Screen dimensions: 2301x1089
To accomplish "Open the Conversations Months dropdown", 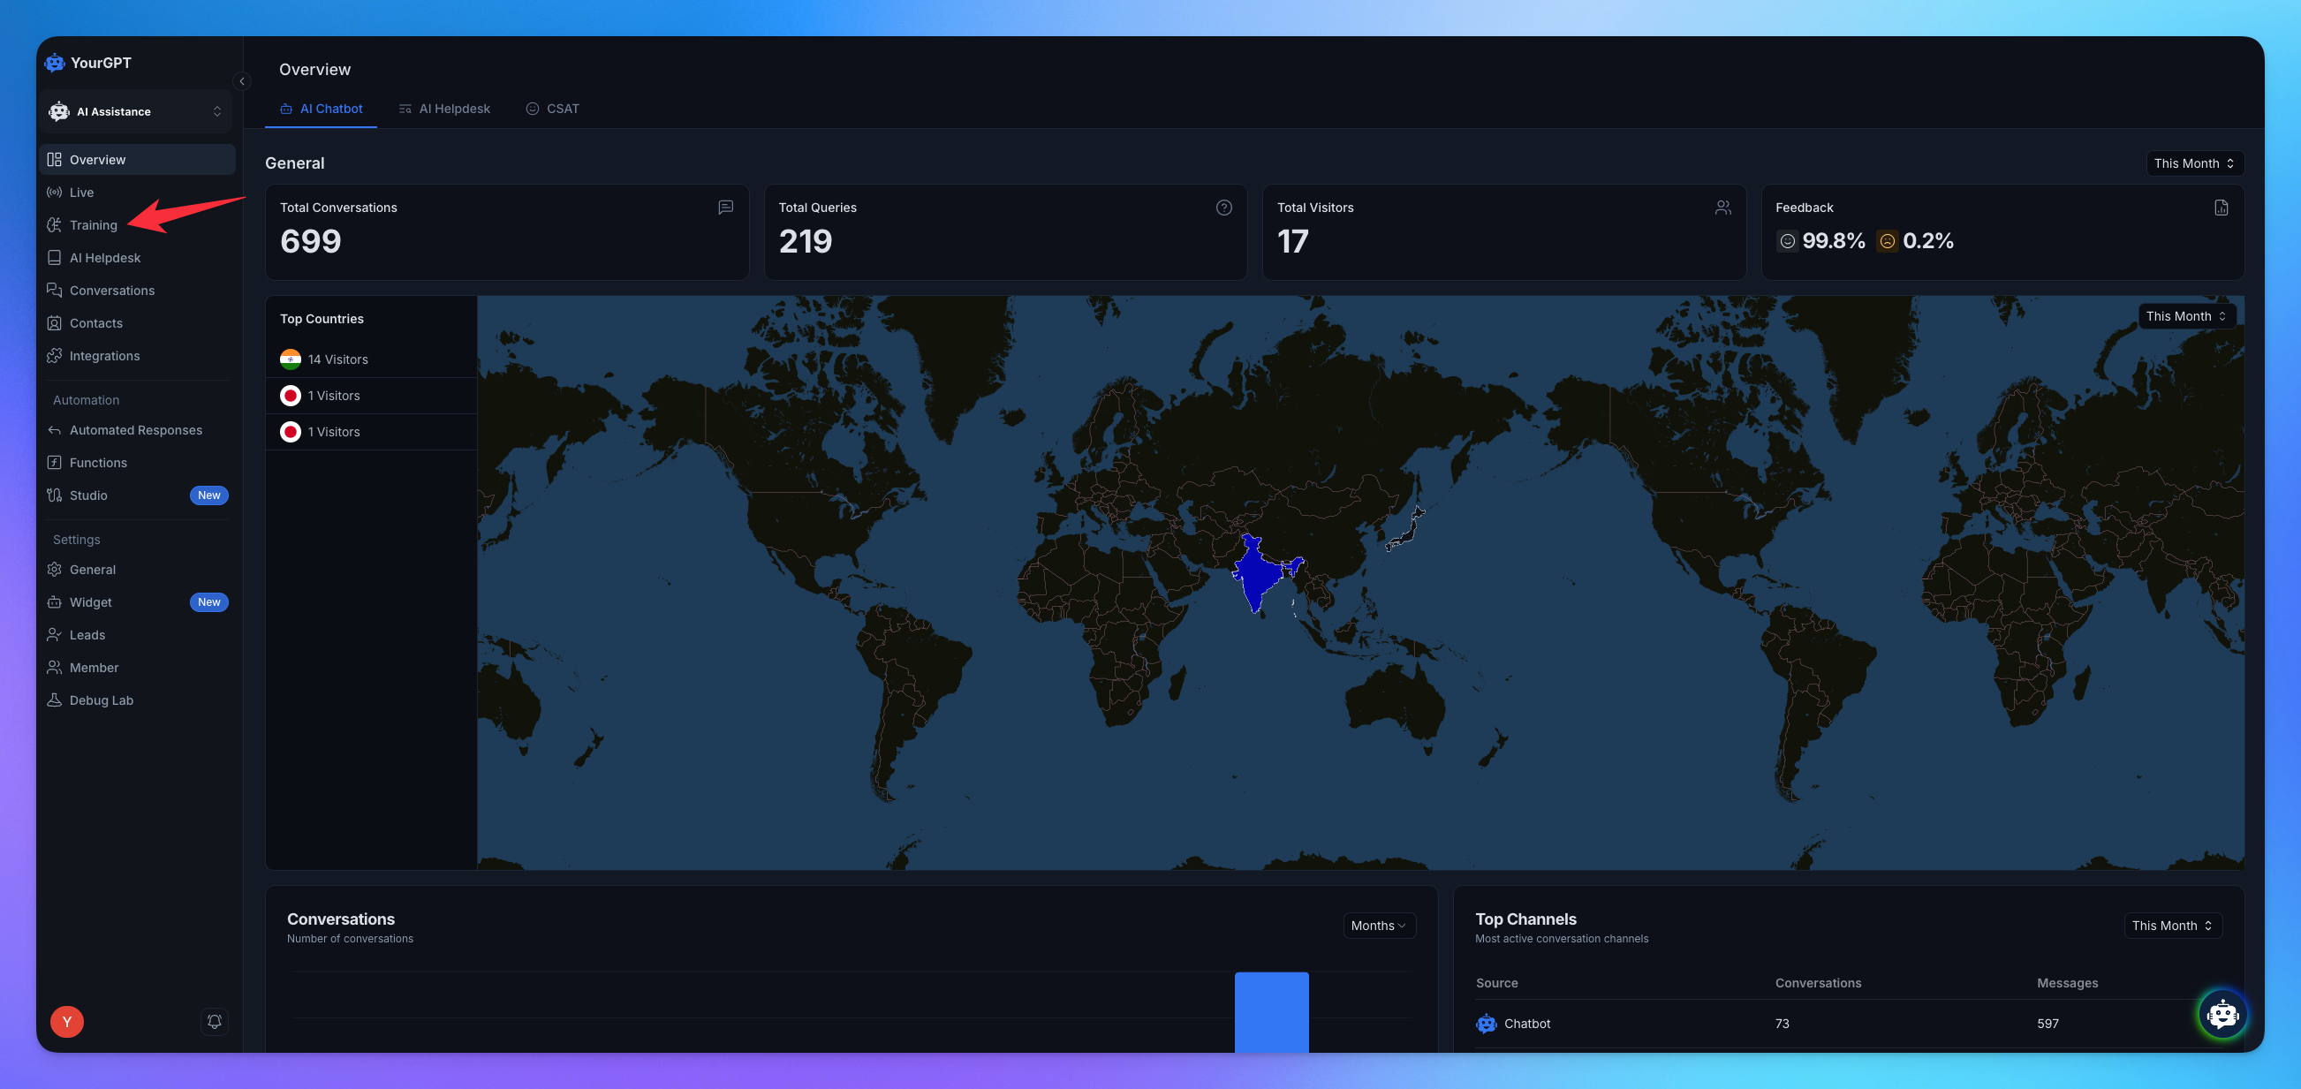I will (1378, 926).
